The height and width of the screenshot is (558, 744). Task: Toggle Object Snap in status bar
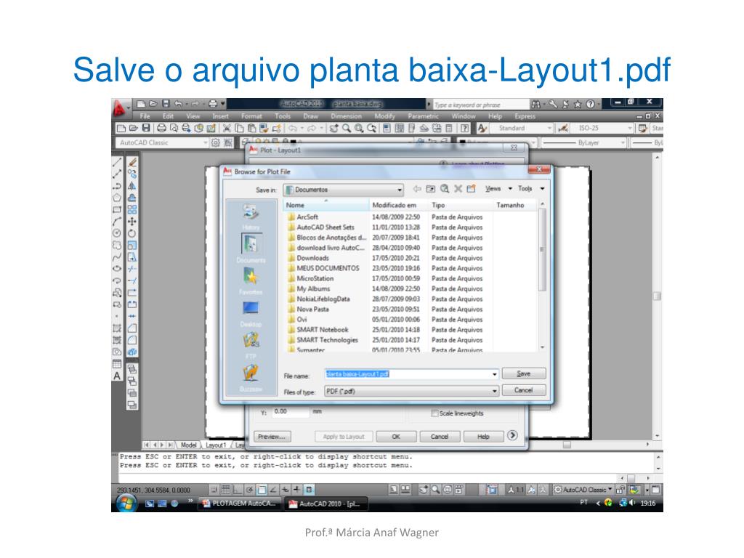pyautogui.click(x=262, y=490)
